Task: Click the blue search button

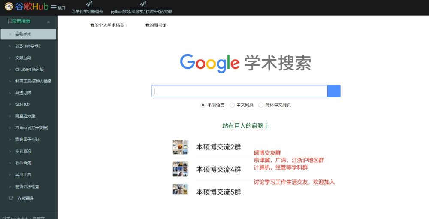Action: tap(334, 91)
